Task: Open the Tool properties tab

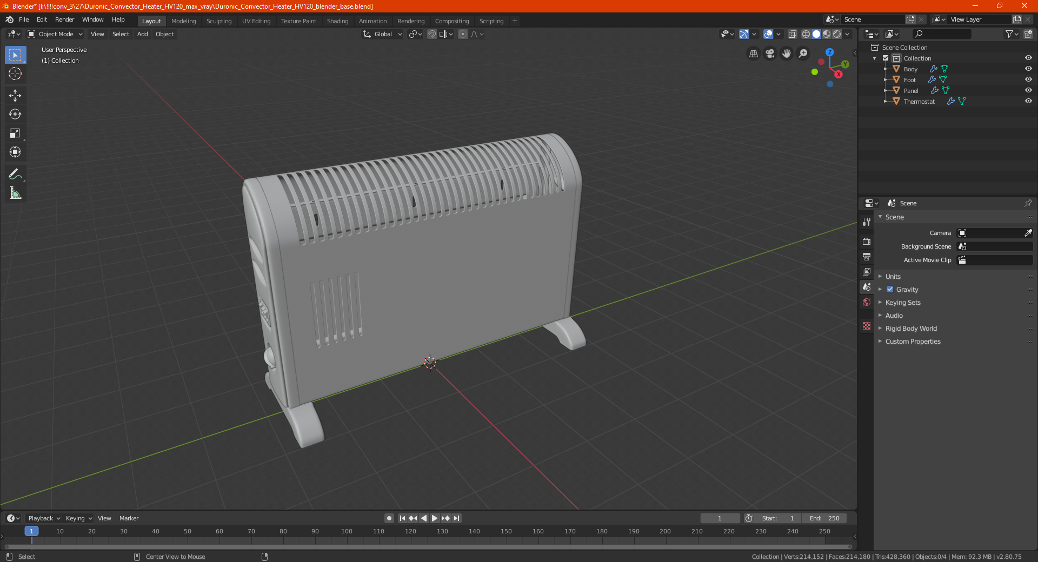Action: (x=867, y=222)
